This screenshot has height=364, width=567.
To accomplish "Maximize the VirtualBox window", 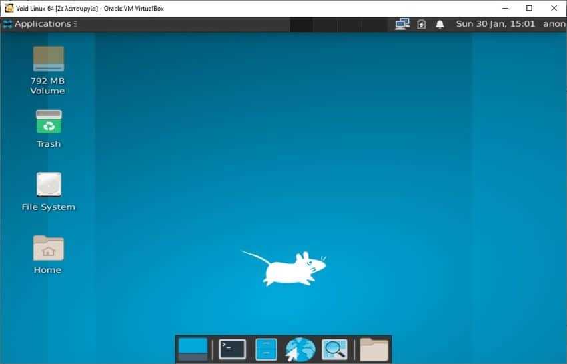I will (x=529, y=8).
